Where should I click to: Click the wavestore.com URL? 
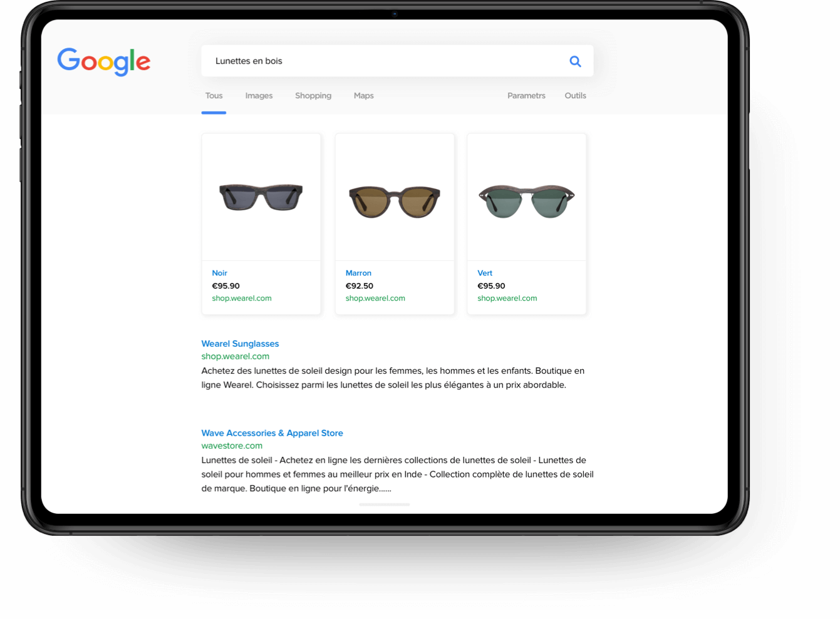(x=232, y=446)
